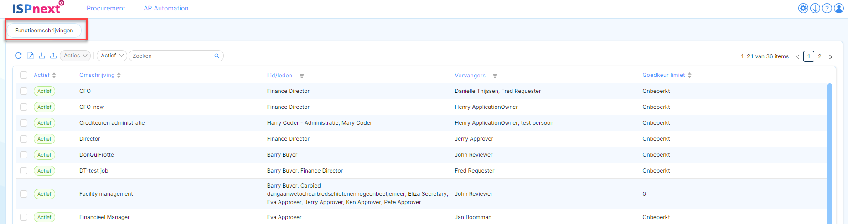Screen dimensions: 848x224
Task: Open the user profile icon
Action: click(x=839, y=8)
